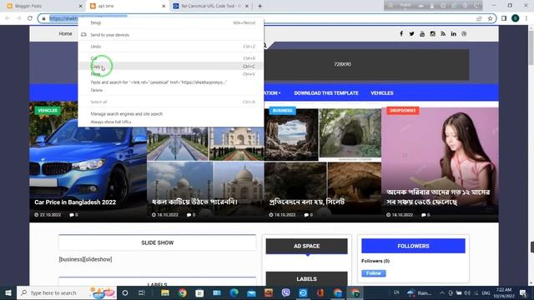Click the Followers widget header
The width and height of the screenshot is (534, 300).
413,246
